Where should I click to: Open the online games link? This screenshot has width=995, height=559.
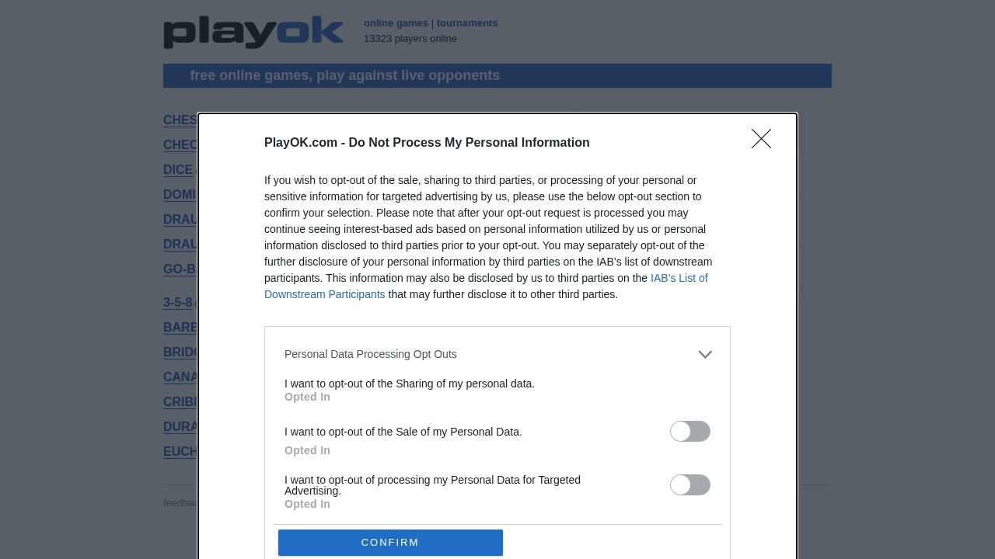coord(396,23)
